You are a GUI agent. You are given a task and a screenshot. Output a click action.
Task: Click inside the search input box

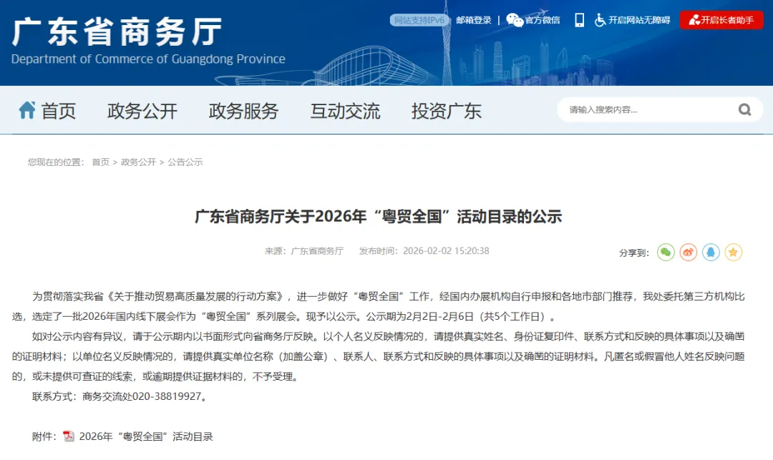[630, 109]
